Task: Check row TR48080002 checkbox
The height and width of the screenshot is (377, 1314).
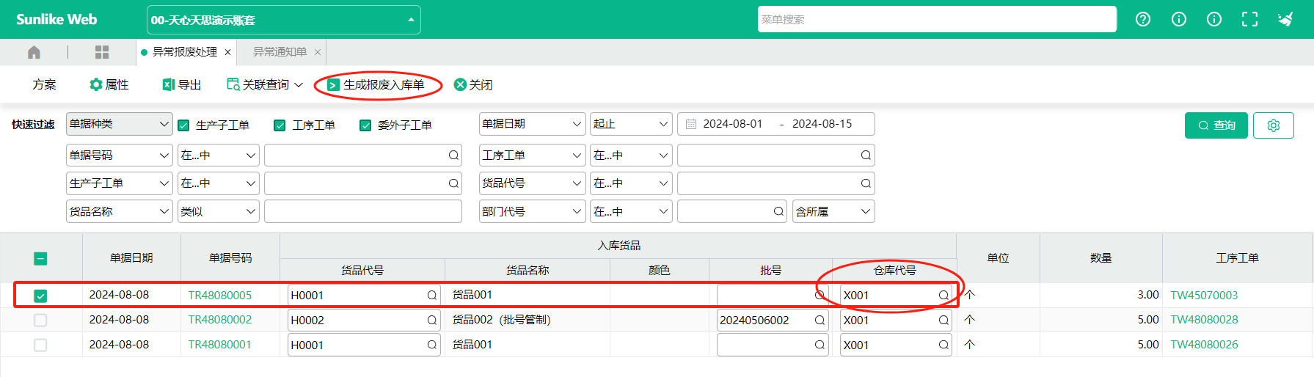Action: click(40, 321)
